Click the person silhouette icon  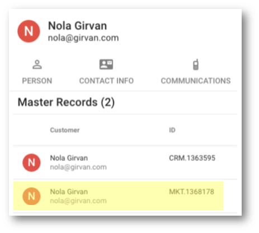(x=37, y=64)
